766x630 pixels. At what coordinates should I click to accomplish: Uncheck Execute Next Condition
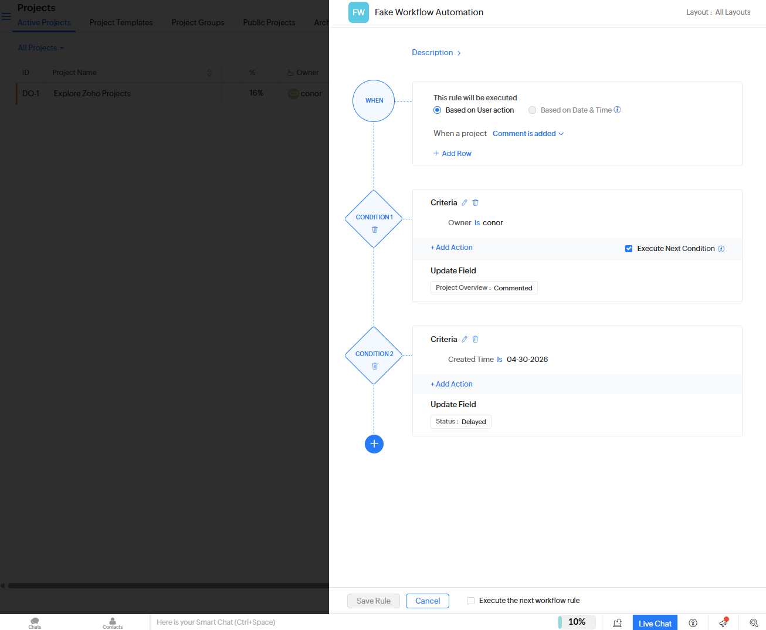(x=628, y=248)
